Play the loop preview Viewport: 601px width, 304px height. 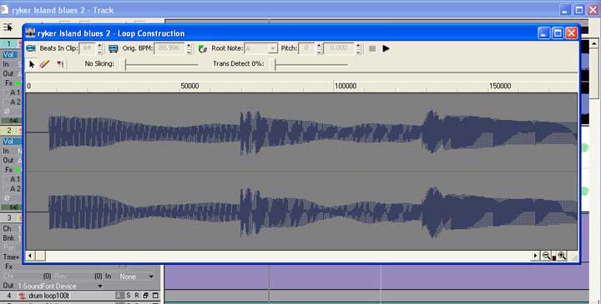(x=386, y=48)
